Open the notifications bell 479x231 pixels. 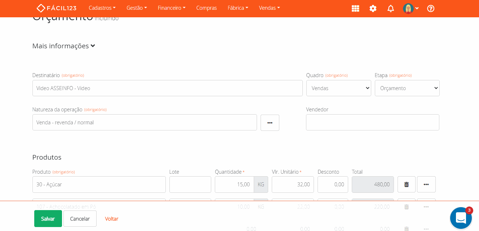[391, 8]
